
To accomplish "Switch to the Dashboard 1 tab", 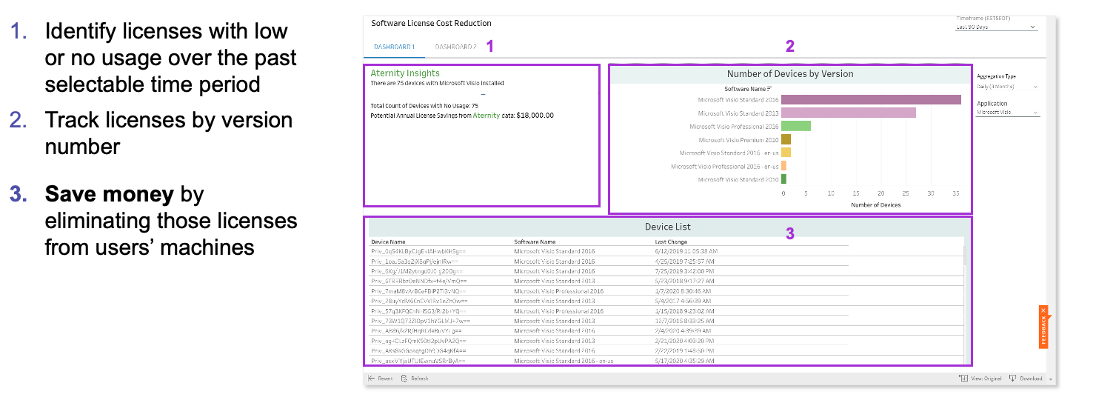I will pyautogui.click(x=394, y=47).
